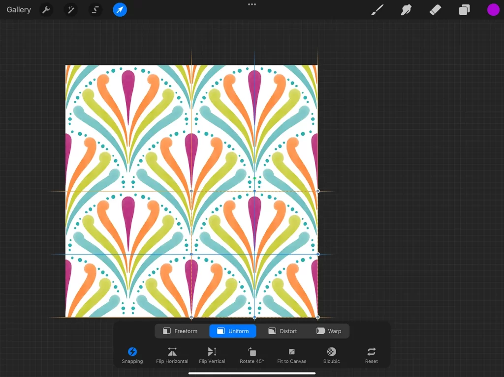504x377 pixels.
Task: Open the three-dot menu at top center
Action: click(252, 4)
